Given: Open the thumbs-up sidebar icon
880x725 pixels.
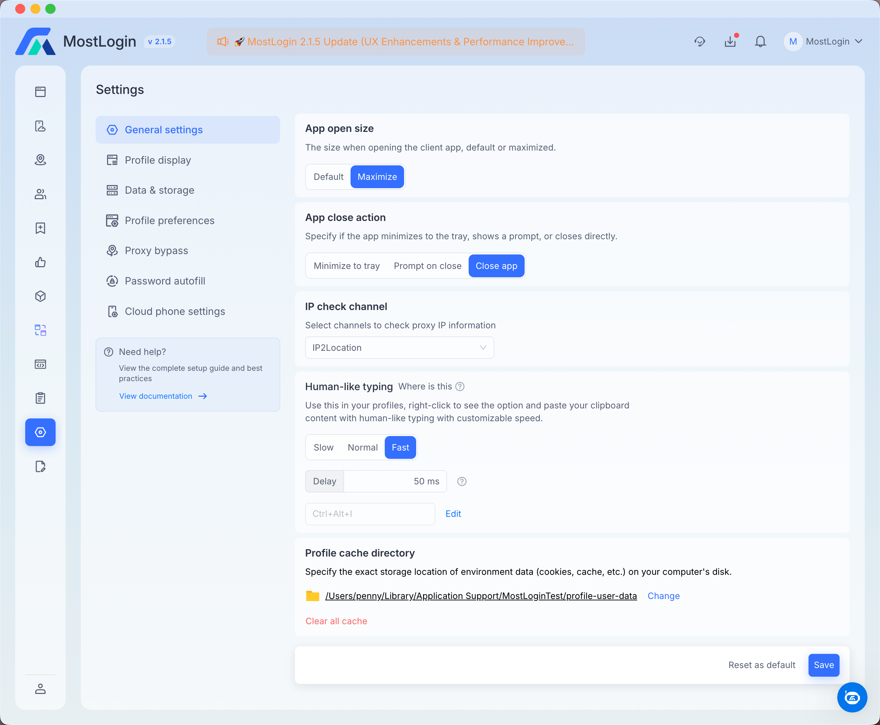Looking at the screenshot, I should [40, 262].
